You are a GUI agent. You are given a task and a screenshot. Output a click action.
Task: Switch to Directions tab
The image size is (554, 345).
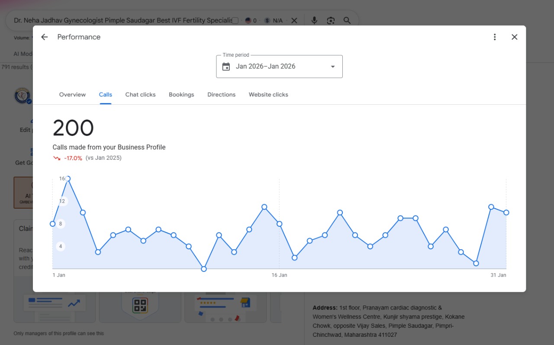221,94
